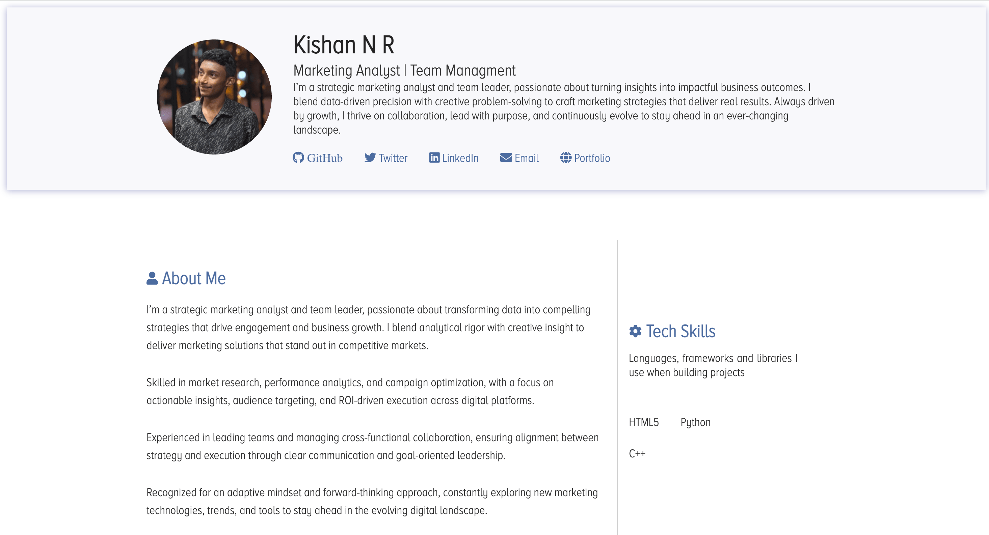Select the Twitter bird icon

370,157
